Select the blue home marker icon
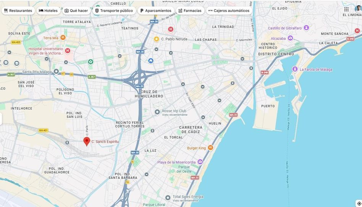Viewport: 362px width, 207px height. 151,61
